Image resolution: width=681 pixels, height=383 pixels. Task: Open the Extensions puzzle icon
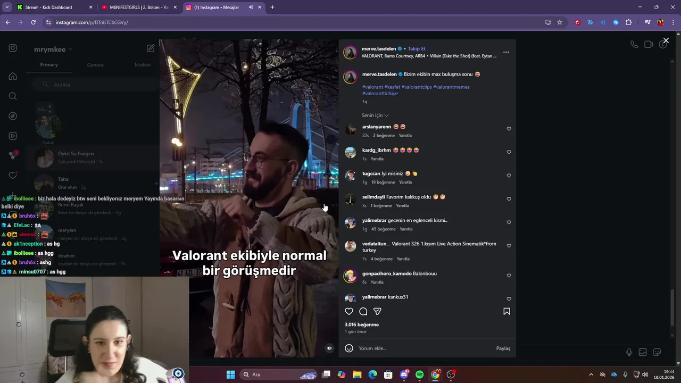pos(629,22)
